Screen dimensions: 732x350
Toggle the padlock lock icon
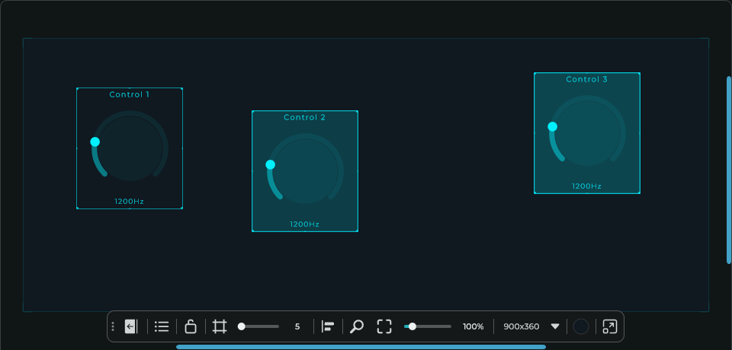tap(191, 326)
